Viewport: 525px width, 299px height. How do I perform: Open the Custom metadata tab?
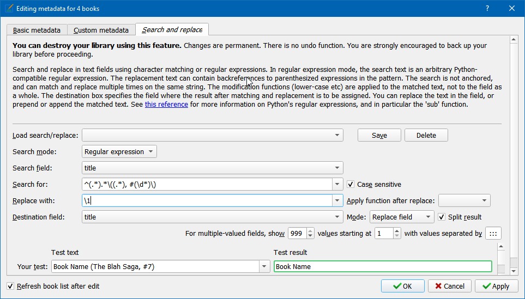101,30
